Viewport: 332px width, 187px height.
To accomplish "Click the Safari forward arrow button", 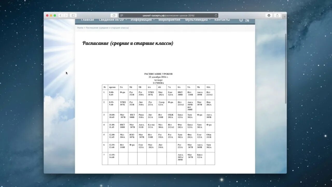I will coord(66,15).
